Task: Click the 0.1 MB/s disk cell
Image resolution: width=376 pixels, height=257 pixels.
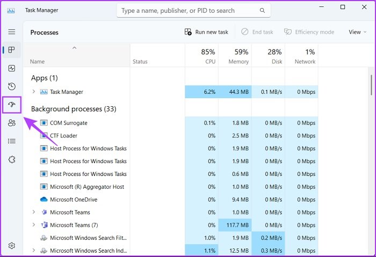Action: click(268, 92)
